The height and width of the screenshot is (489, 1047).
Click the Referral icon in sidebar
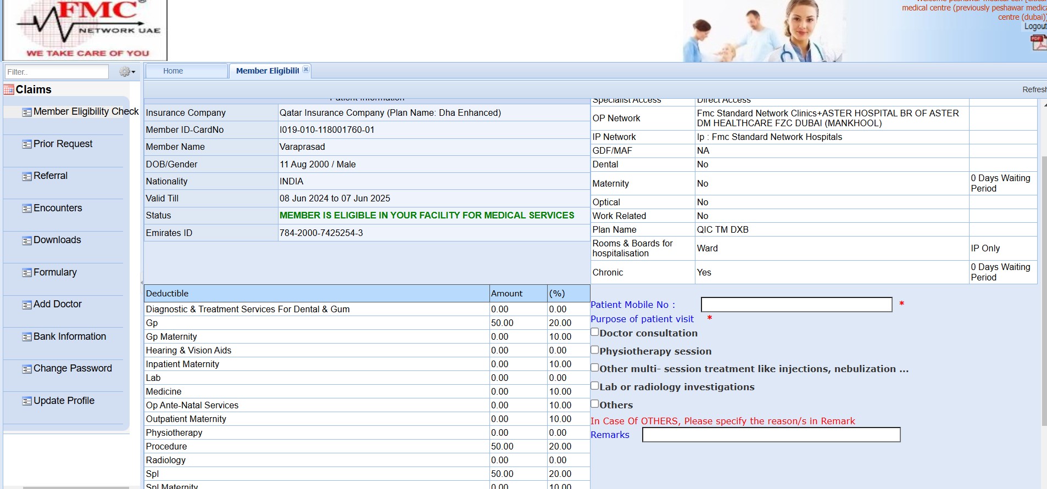(x=26, y=176)
